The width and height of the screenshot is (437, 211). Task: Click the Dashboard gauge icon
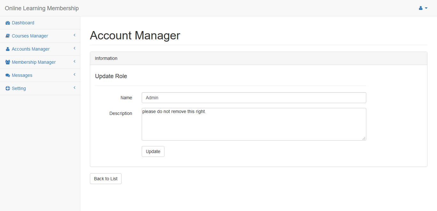tap(8, 23)
